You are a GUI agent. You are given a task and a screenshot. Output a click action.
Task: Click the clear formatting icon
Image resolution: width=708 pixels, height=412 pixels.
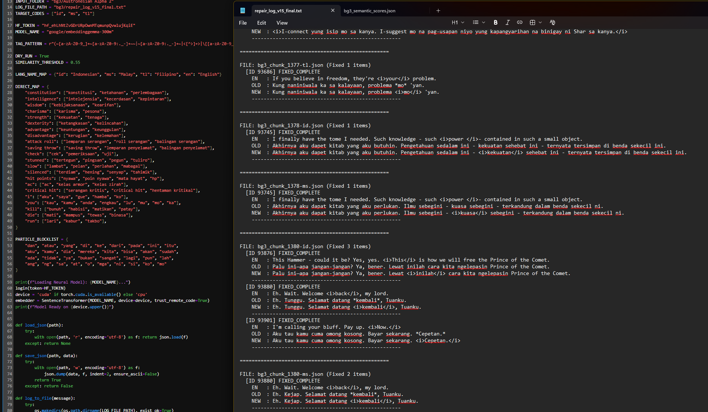pos(552,22)
